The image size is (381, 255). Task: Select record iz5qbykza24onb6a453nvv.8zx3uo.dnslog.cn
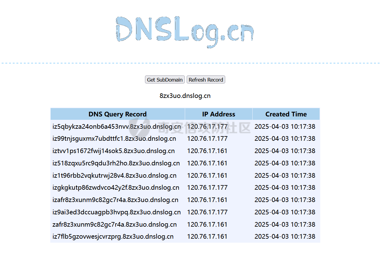point(117,126)
